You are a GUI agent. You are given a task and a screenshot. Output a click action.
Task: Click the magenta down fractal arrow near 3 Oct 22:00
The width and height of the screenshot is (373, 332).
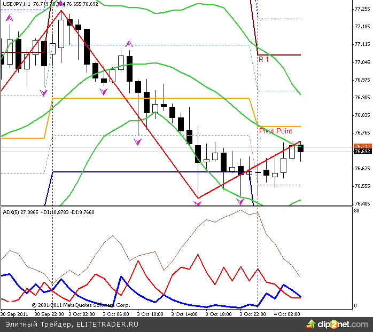click(x=240, y=201)
